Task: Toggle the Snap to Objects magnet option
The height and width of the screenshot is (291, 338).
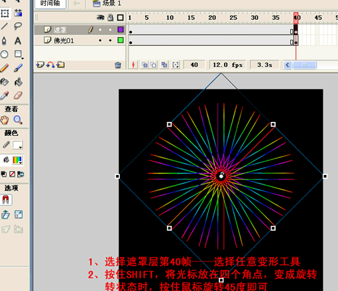Action: 6,200
